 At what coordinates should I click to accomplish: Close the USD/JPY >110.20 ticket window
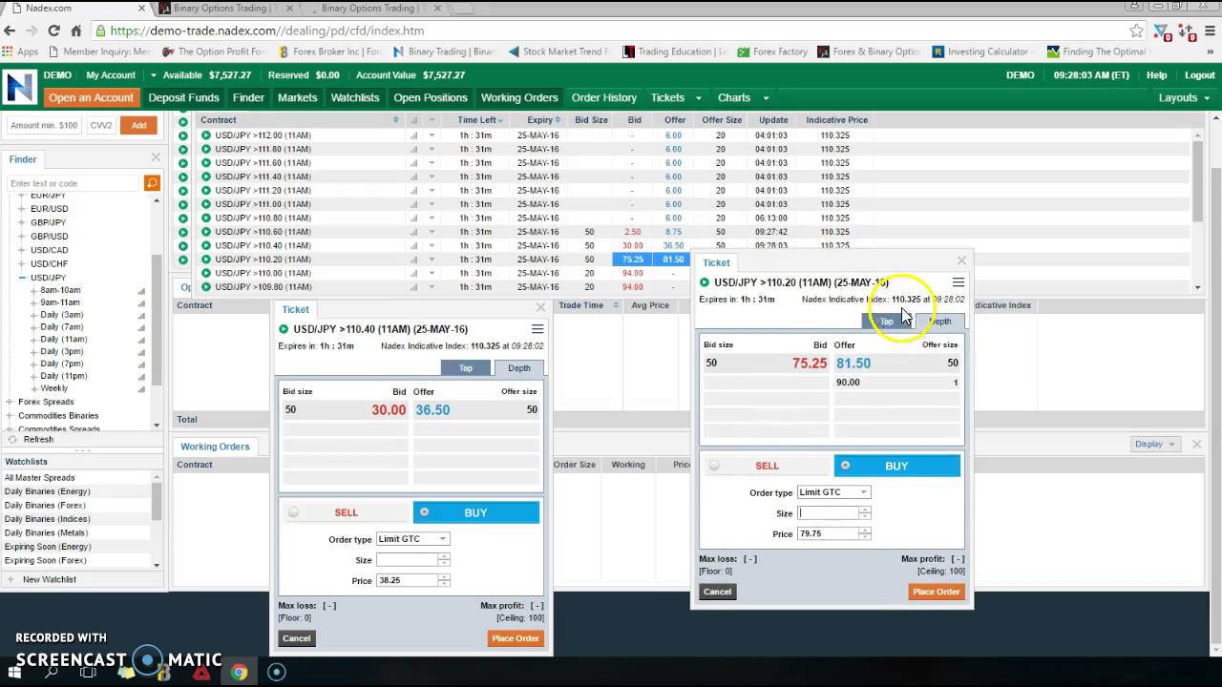(961, 260)
